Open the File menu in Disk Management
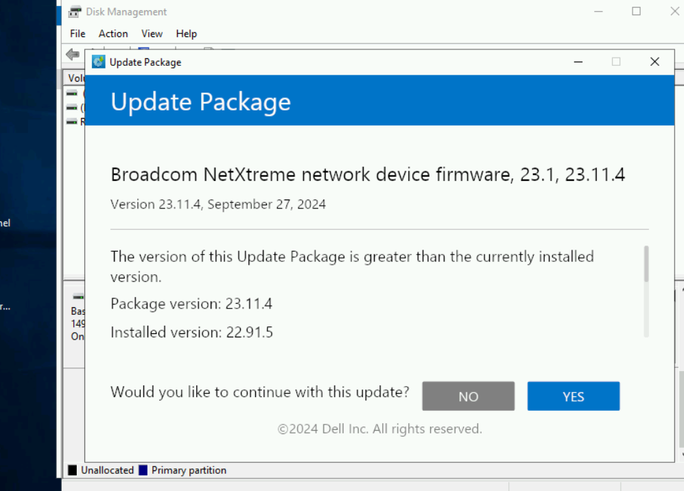 tap(78, 34)
